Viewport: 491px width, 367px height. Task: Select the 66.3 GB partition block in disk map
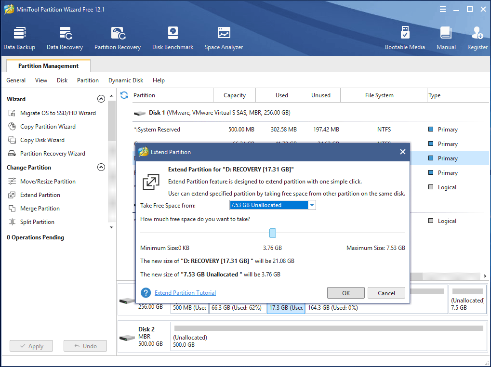point(238,308)
